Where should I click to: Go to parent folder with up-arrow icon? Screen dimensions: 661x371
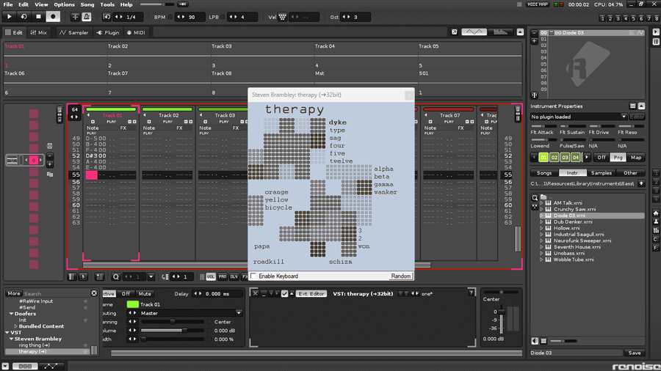point(641,183)
